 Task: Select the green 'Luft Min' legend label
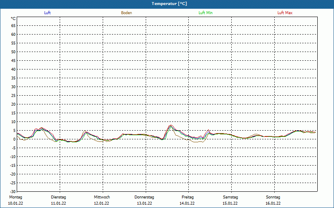click(x=205, y=13)
